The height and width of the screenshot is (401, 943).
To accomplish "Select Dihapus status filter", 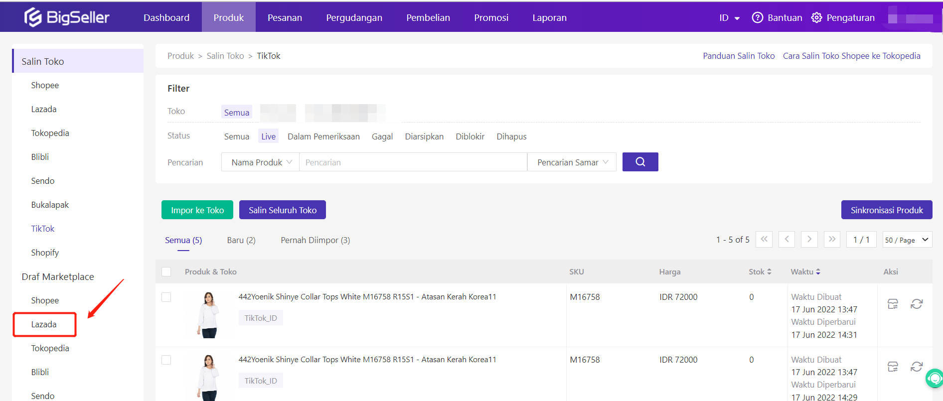I will pos(511,136).
